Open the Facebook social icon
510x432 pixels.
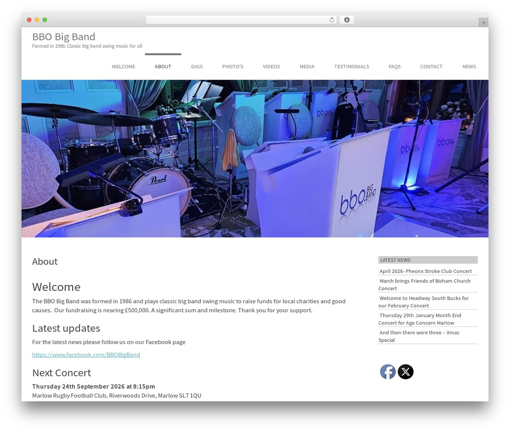[x=387, y=372]
